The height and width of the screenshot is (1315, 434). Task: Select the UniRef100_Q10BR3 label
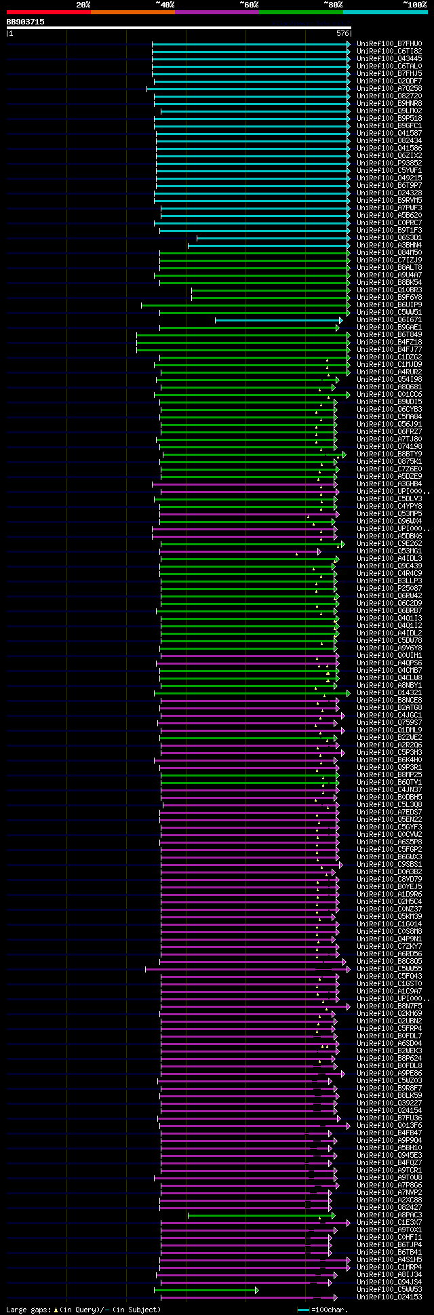pos(389,290)
